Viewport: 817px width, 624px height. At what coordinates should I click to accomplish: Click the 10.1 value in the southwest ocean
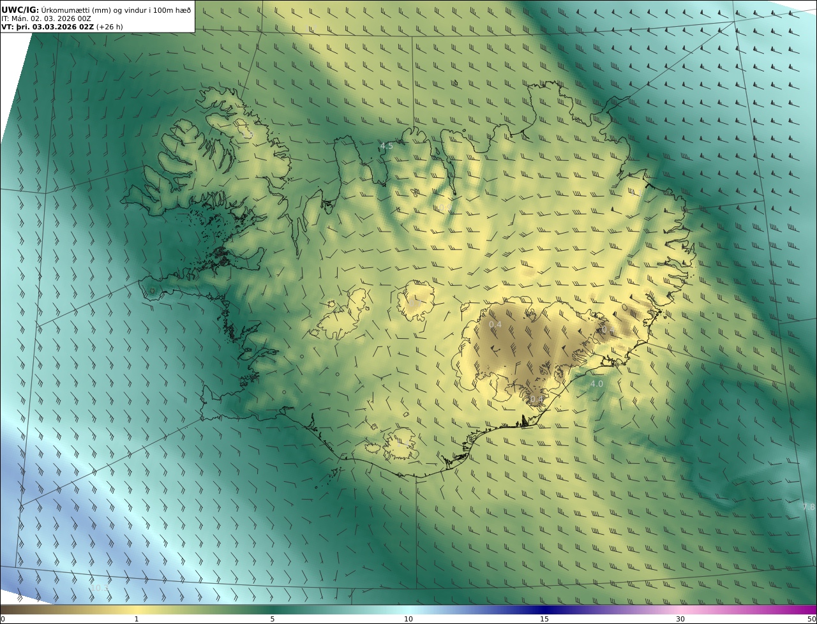[100, 588]
